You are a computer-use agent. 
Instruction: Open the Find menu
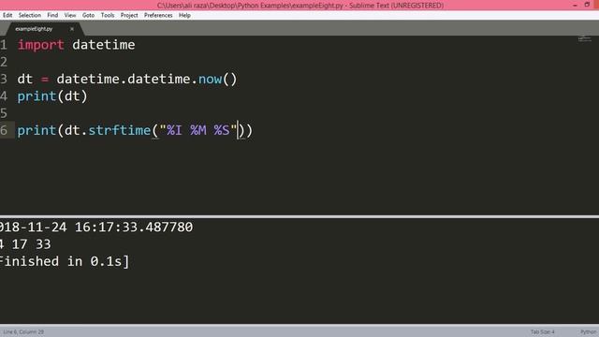click(x=52, y=15)
